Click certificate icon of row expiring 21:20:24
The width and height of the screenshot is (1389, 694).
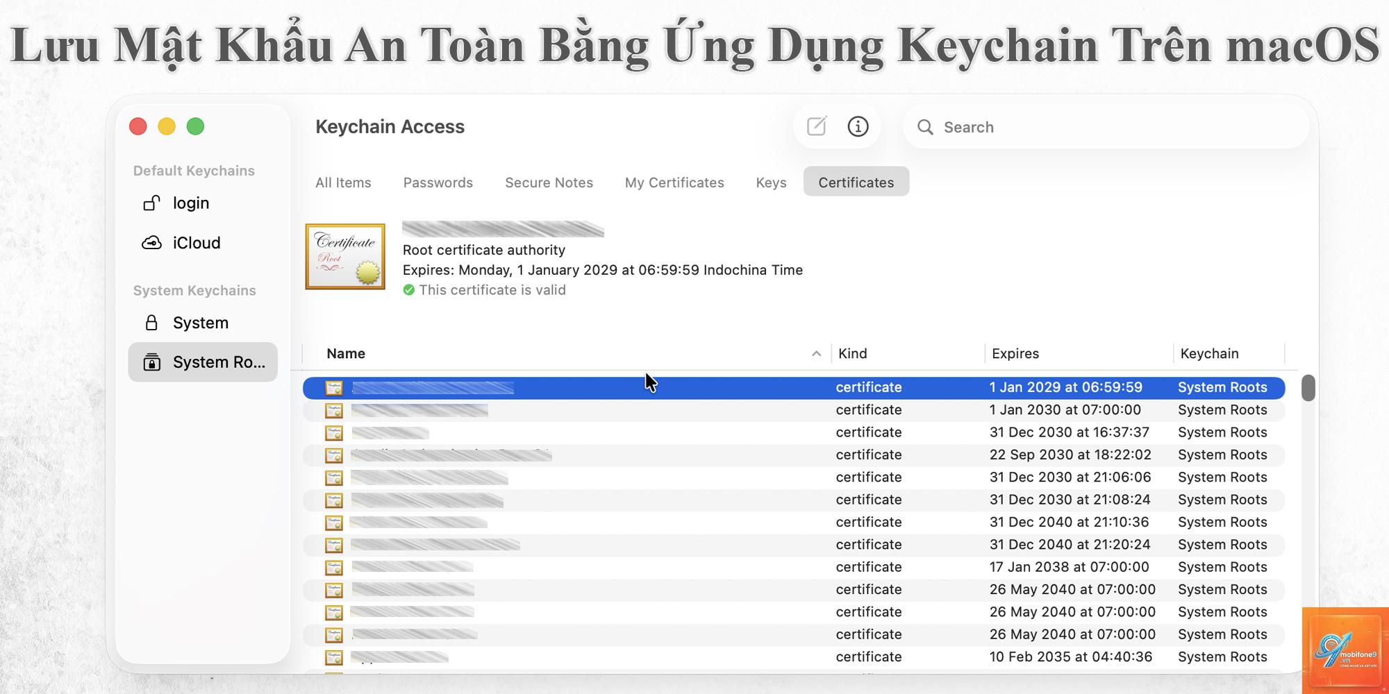tap(334, 545)
